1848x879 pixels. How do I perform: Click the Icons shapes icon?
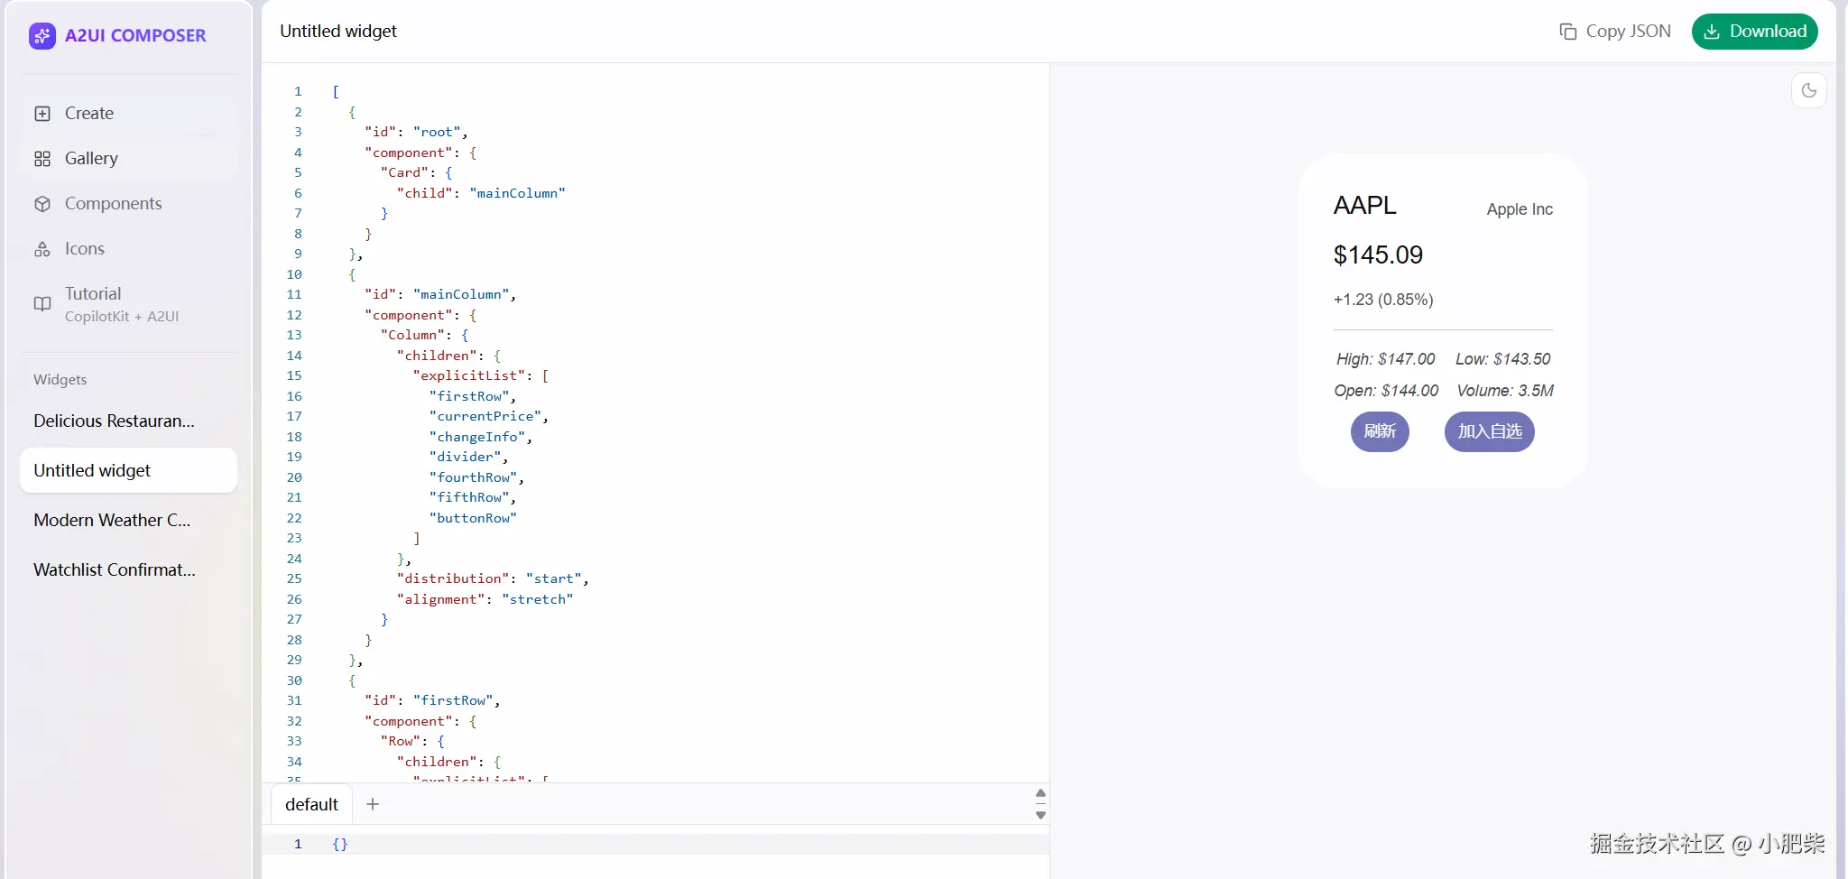(42, 249)
